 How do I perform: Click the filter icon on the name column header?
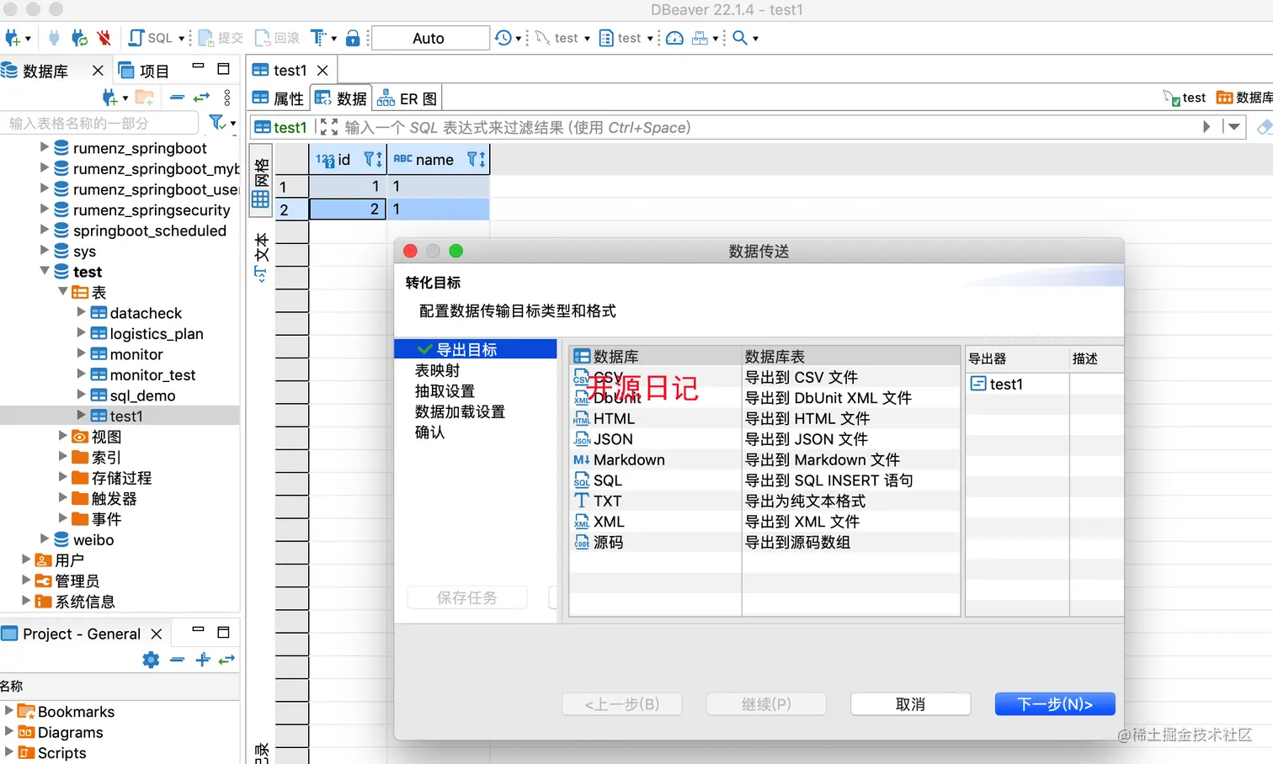pos(473,159)
